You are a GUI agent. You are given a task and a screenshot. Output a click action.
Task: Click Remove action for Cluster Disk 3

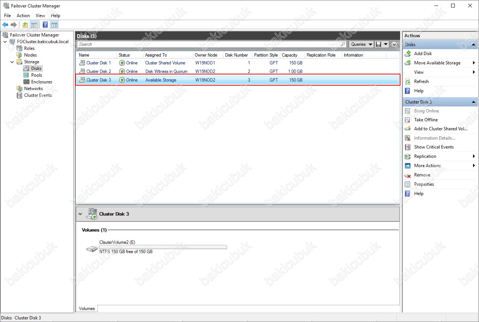422,175
